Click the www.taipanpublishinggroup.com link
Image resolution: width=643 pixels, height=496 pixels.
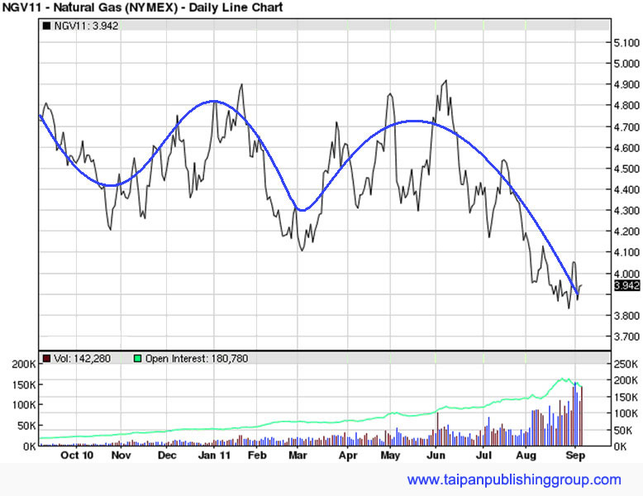coord(514,479)
